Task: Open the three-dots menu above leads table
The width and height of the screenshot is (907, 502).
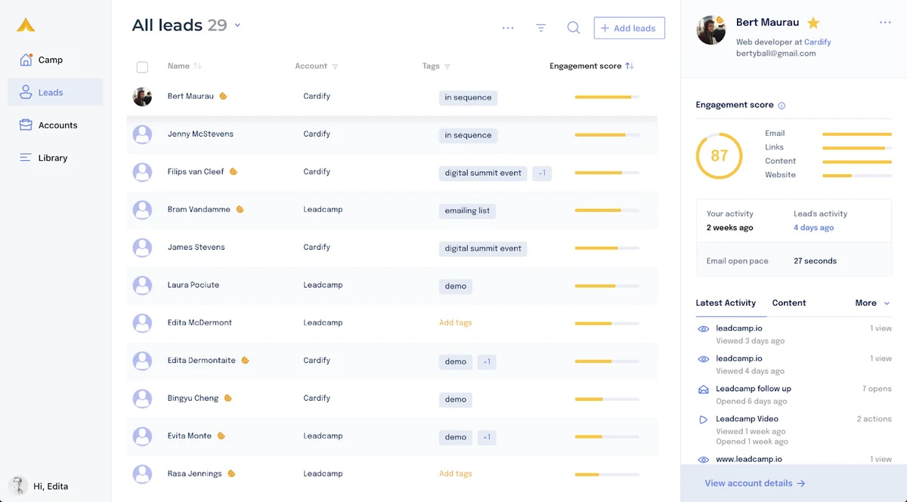Action: tap(508, 28)
